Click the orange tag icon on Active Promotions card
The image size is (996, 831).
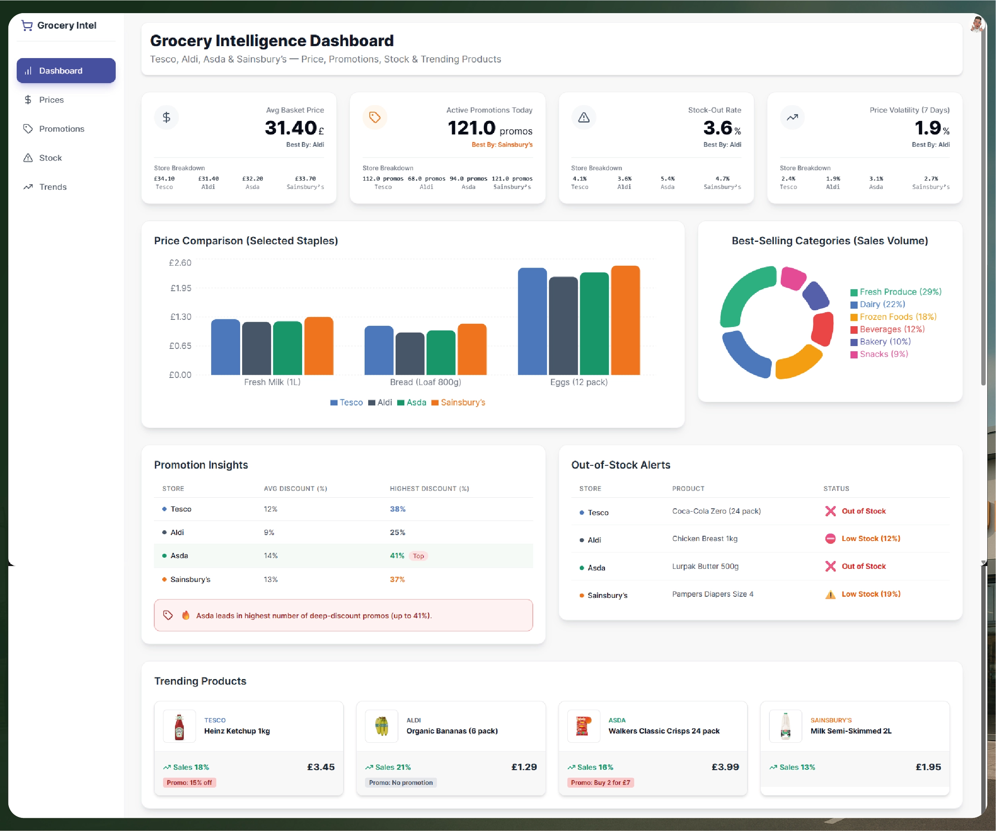375,117
